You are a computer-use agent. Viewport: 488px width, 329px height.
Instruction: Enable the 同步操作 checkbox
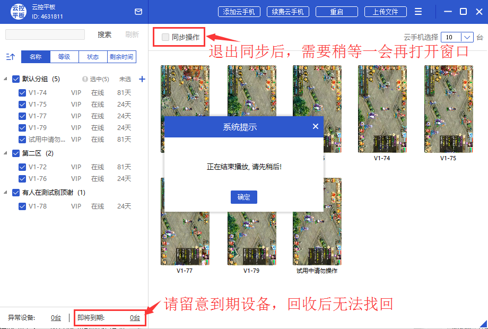(165, 37)
